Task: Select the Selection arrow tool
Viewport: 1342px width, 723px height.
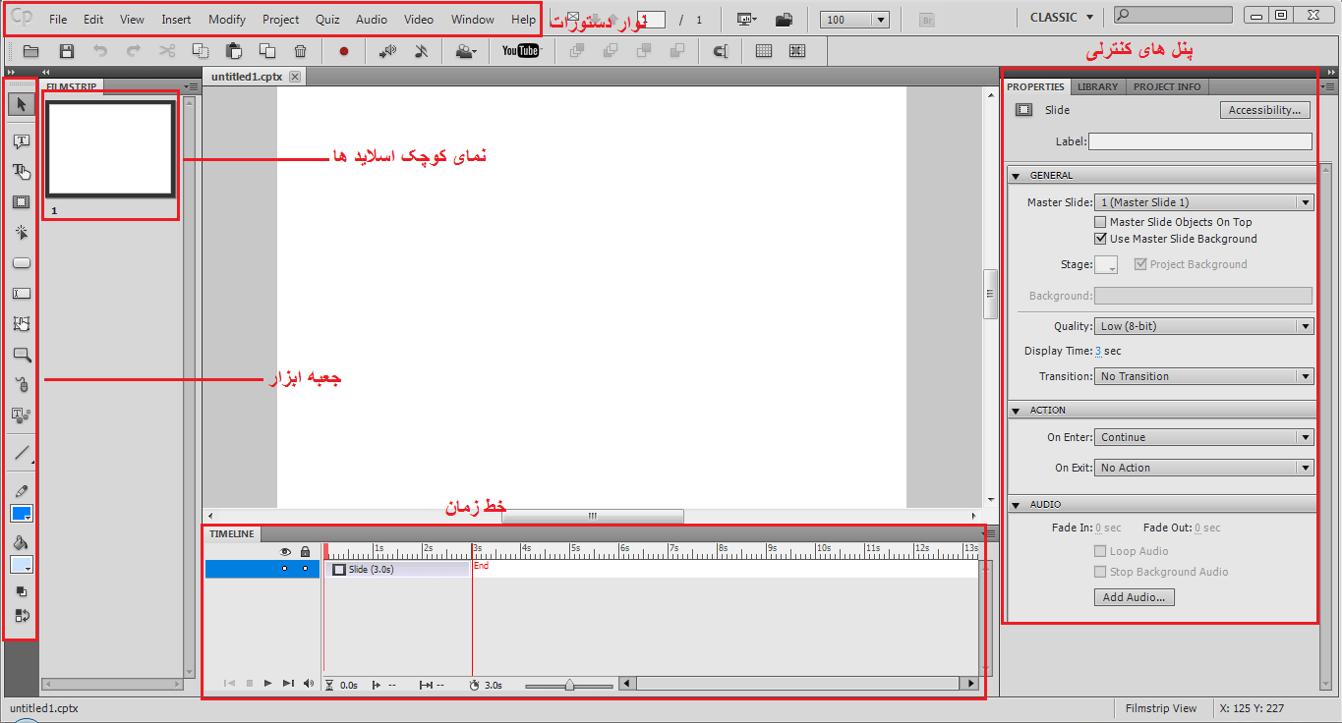Action: click(22, 104)
